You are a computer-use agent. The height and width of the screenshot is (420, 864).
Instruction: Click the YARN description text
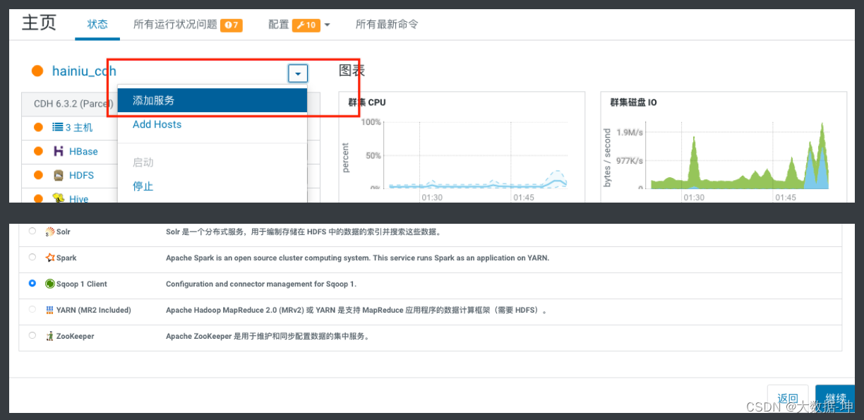(356, 310)
